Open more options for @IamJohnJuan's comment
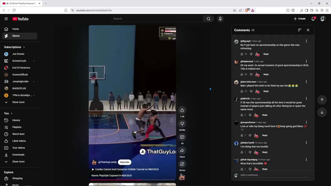Screen dimensions: 331x186 [306, 82]
